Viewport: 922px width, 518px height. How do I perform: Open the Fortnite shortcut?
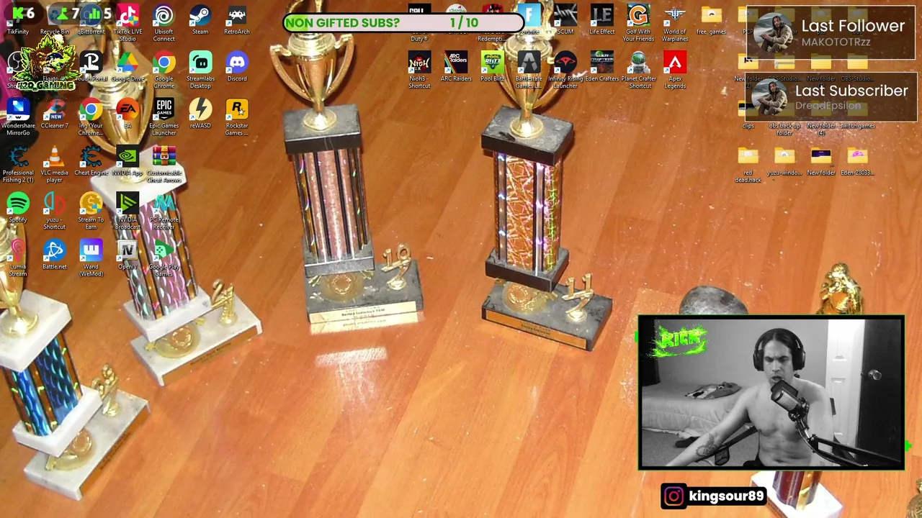[529, 20]
